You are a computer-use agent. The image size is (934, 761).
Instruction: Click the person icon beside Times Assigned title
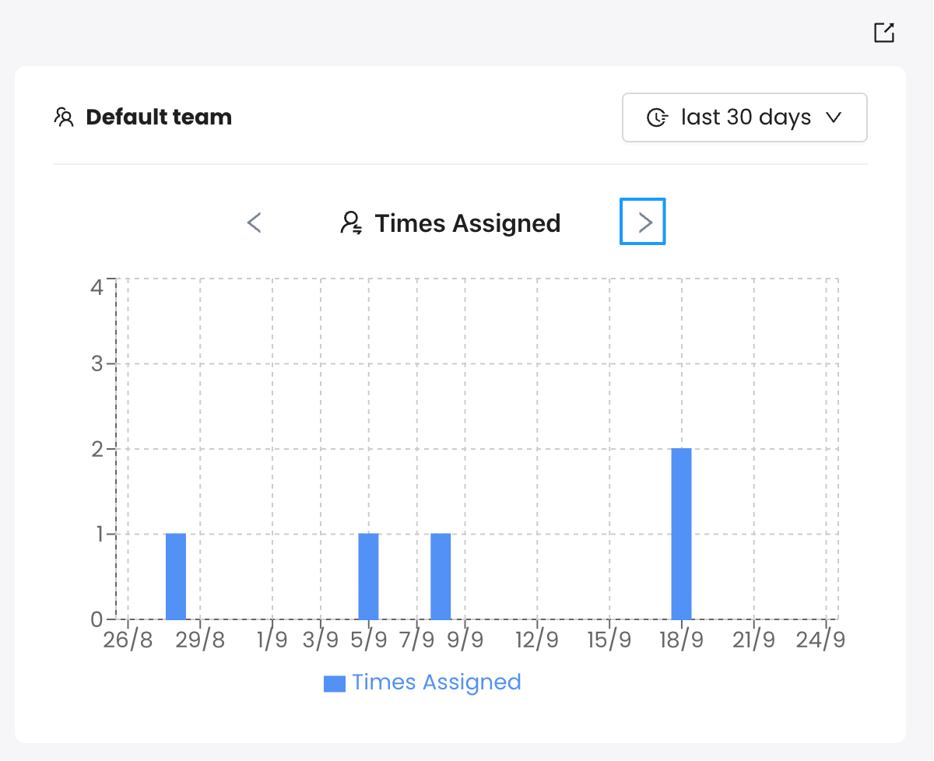352,223
